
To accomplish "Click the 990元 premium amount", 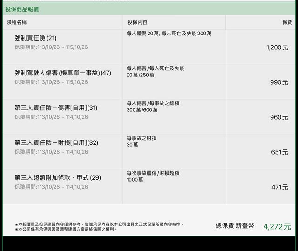I will [279, 82].
